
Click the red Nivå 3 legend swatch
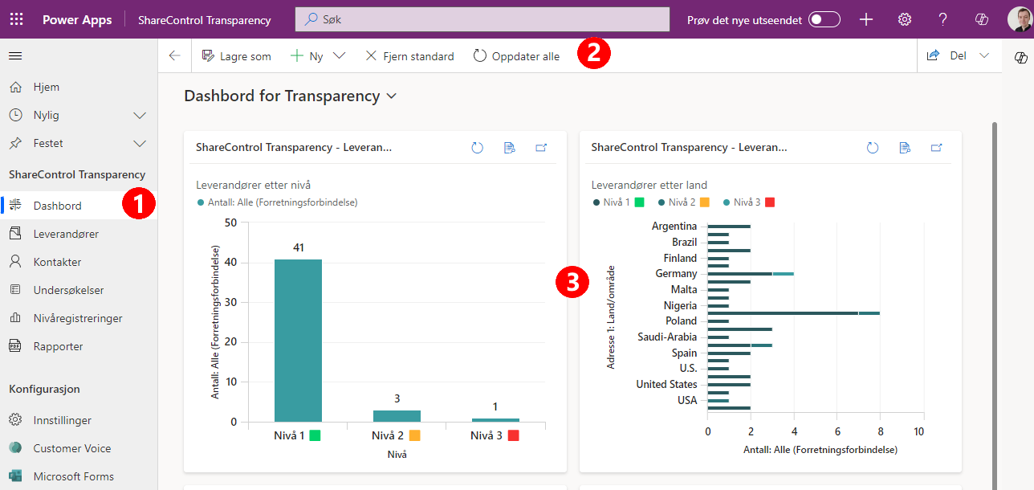tap(770, 202)
